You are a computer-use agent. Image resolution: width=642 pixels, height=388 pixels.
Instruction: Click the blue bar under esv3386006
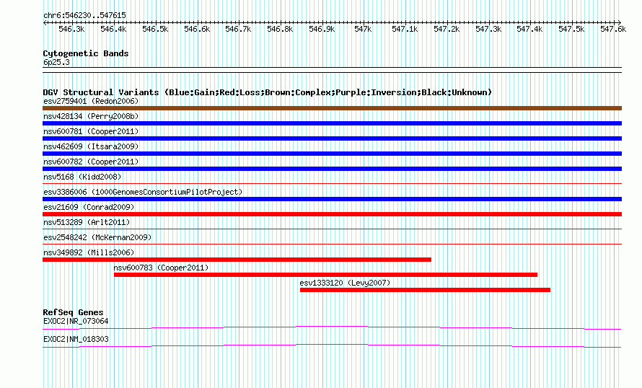pos(332,199)
